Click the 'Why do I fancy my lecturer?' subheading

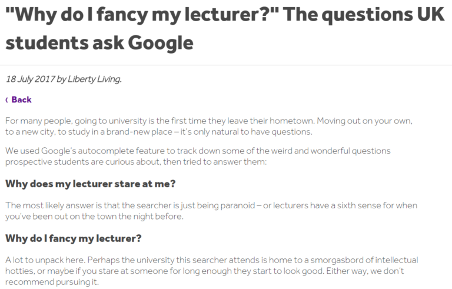pos(73,238)
